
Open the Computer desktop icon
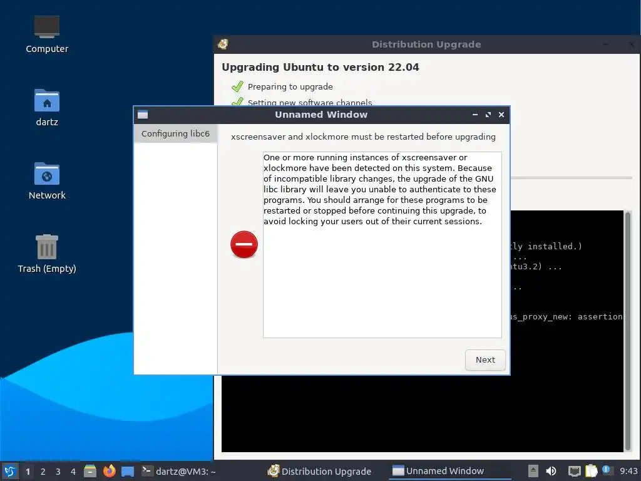47,34
